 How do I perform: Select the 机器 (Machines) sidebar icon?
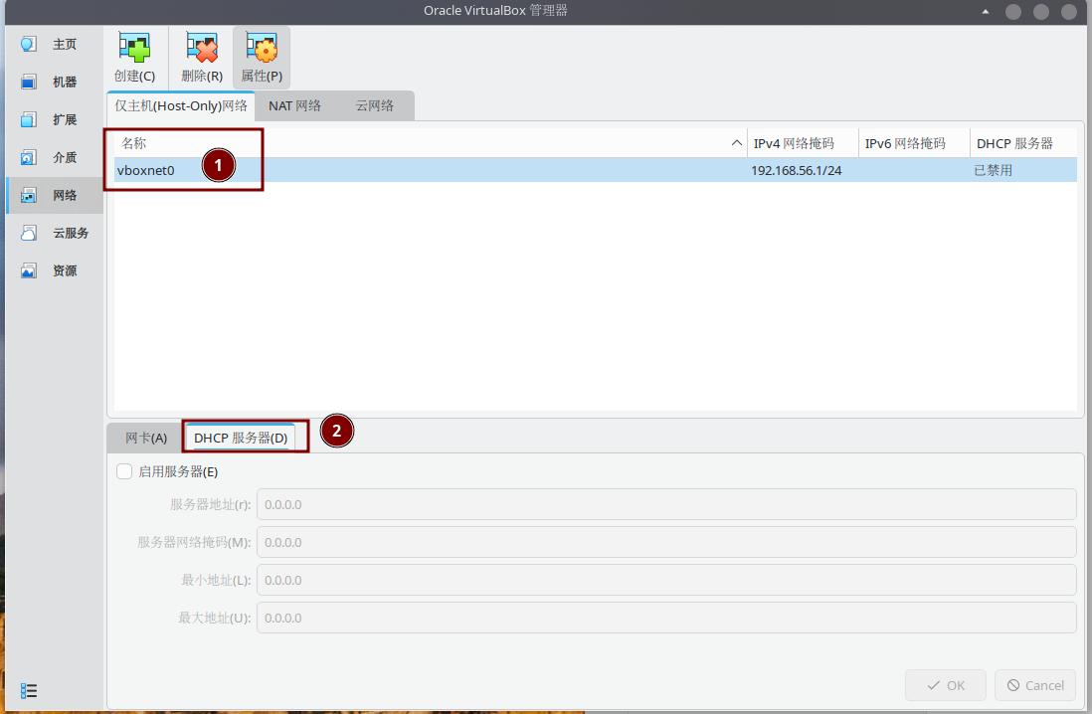(x=29, y=82)
